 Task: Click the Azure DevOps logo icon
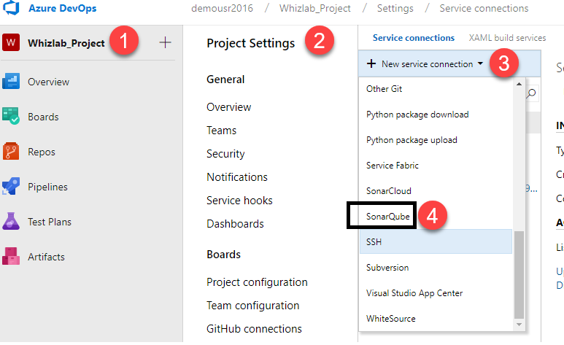(11, 9)
